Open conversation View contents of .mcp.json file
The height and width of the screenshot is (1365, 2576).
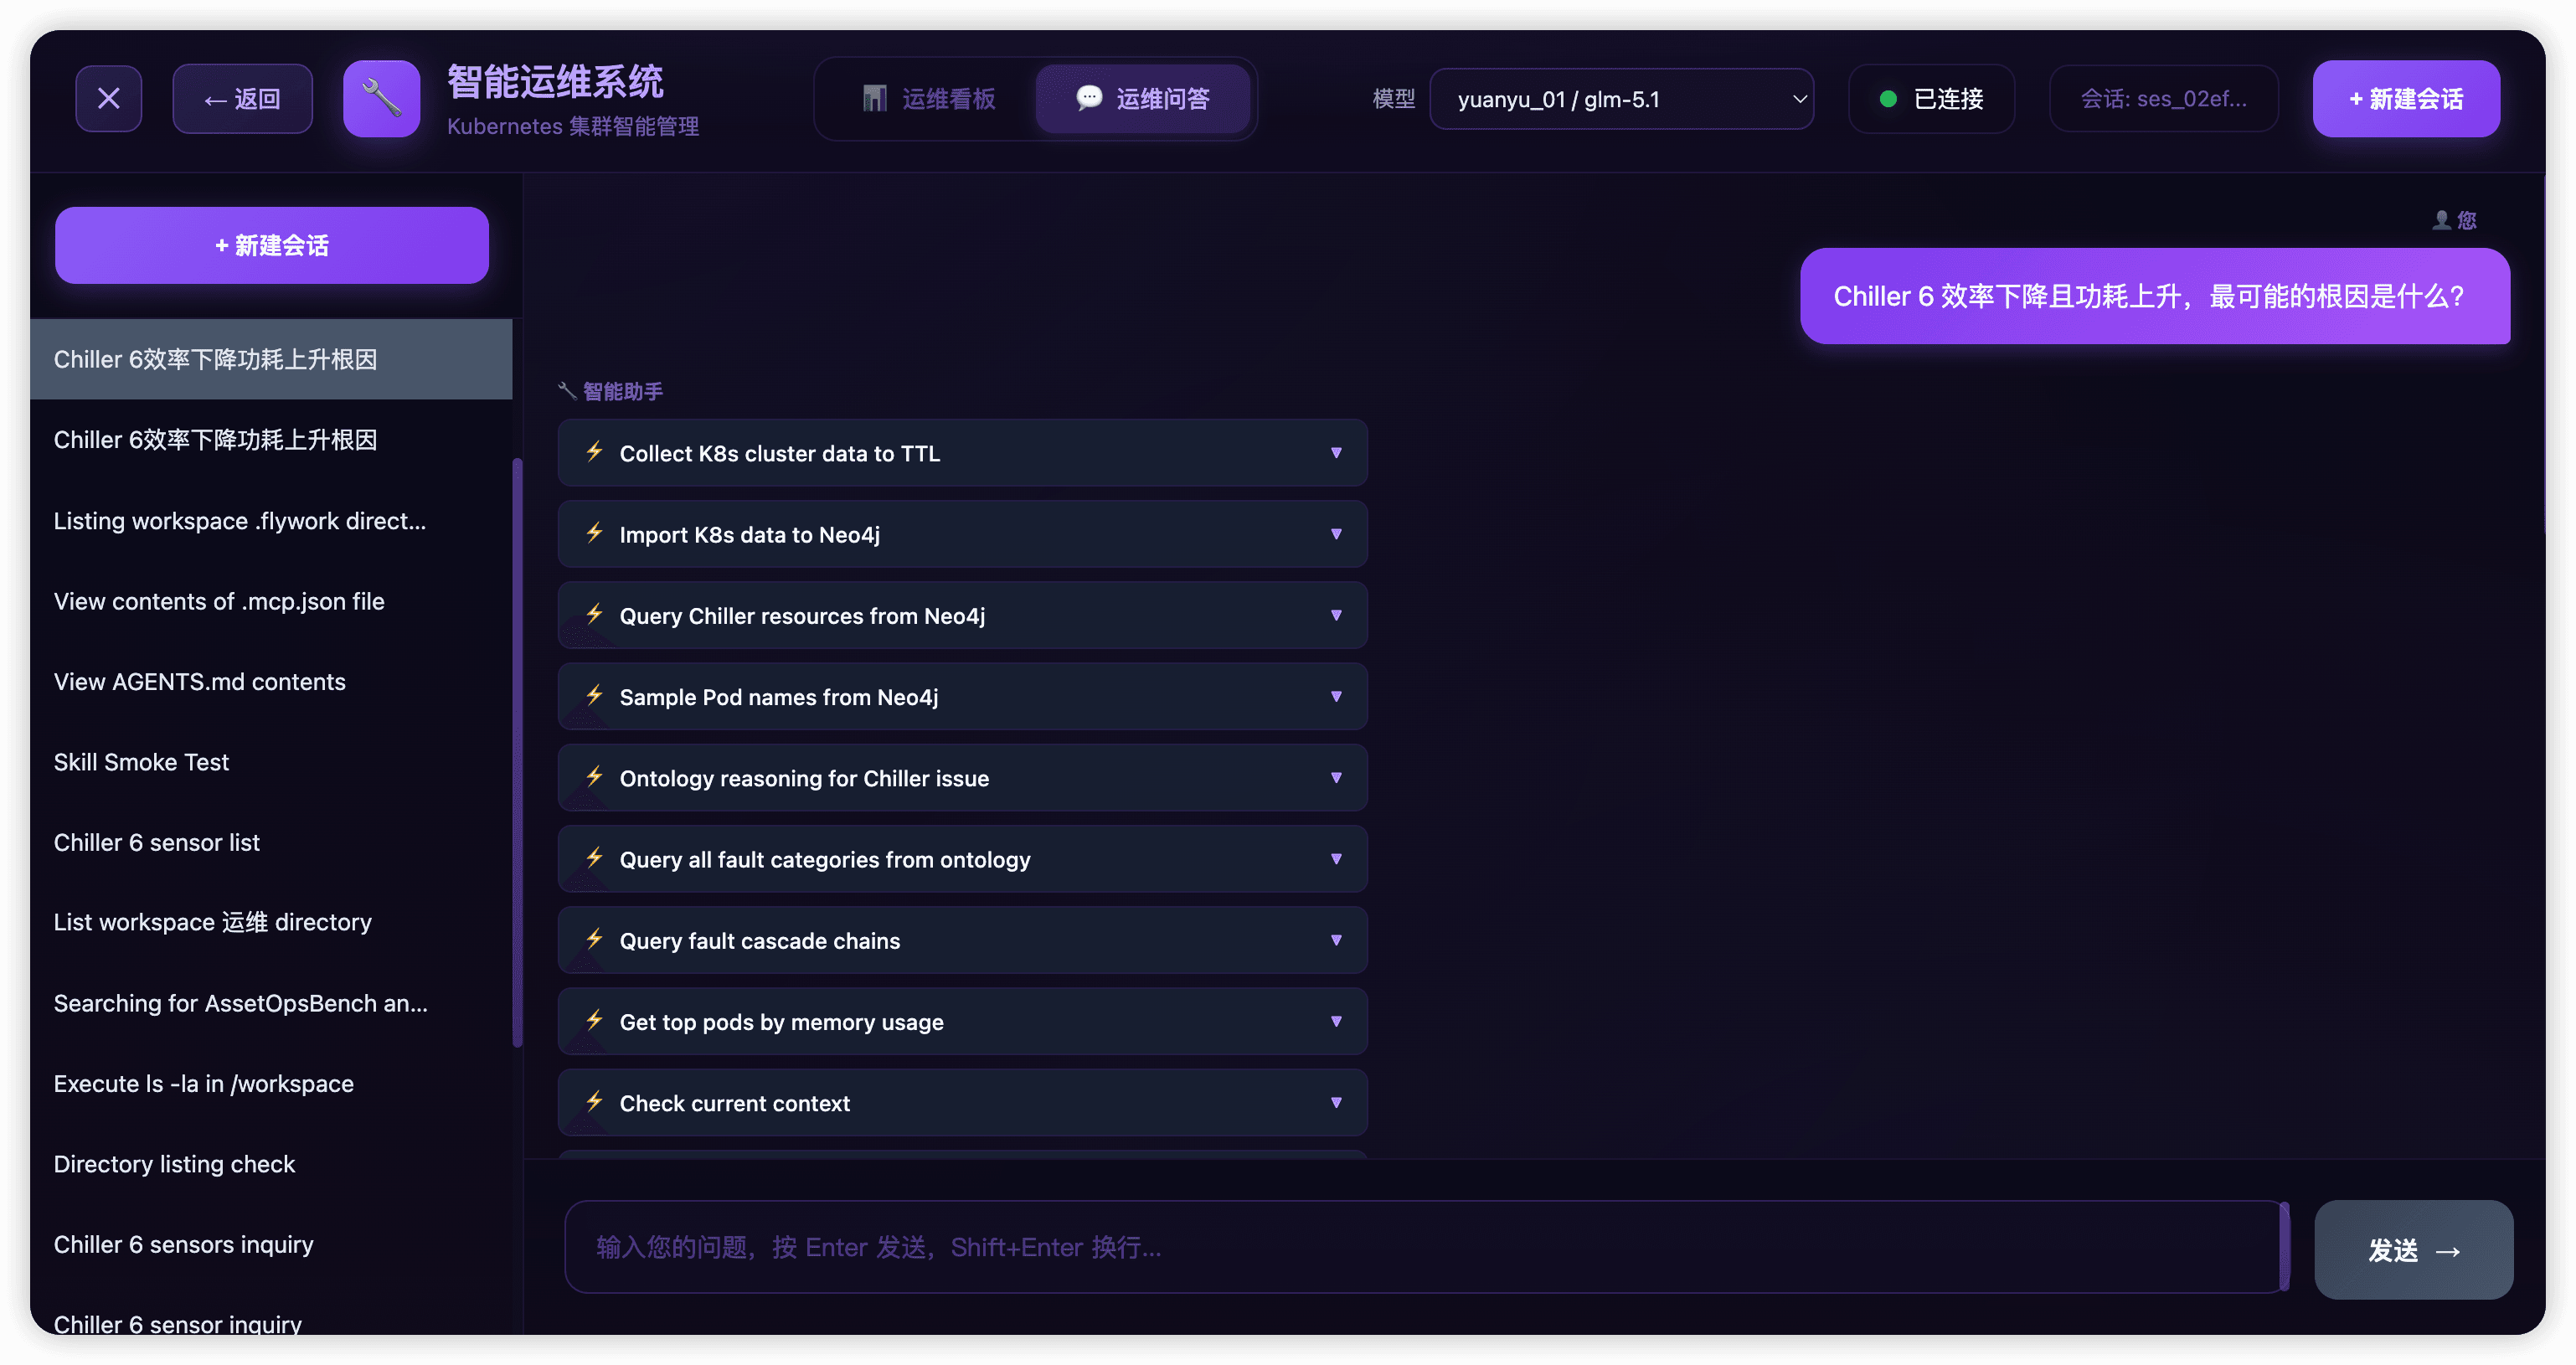271,601
